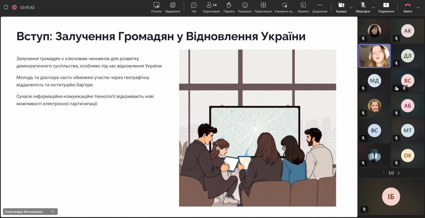
Task: Select the ІБ participant tile
Action: (x=391, y=196)
